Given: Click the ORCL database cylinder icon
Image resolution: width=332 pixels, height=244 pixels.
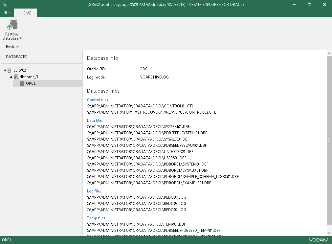Looking at the screenshot, I should point(22,83).
